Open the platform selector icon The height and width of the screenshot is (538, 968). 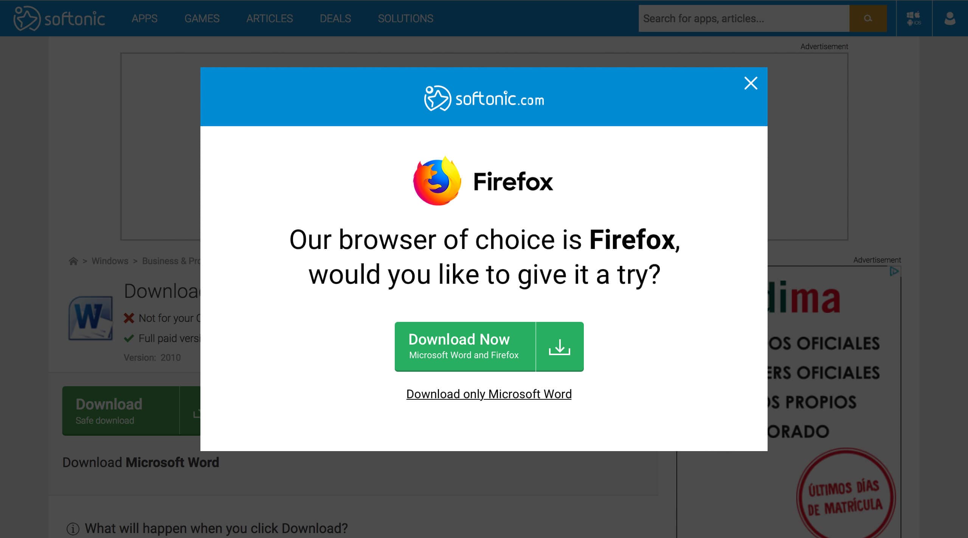914,18
